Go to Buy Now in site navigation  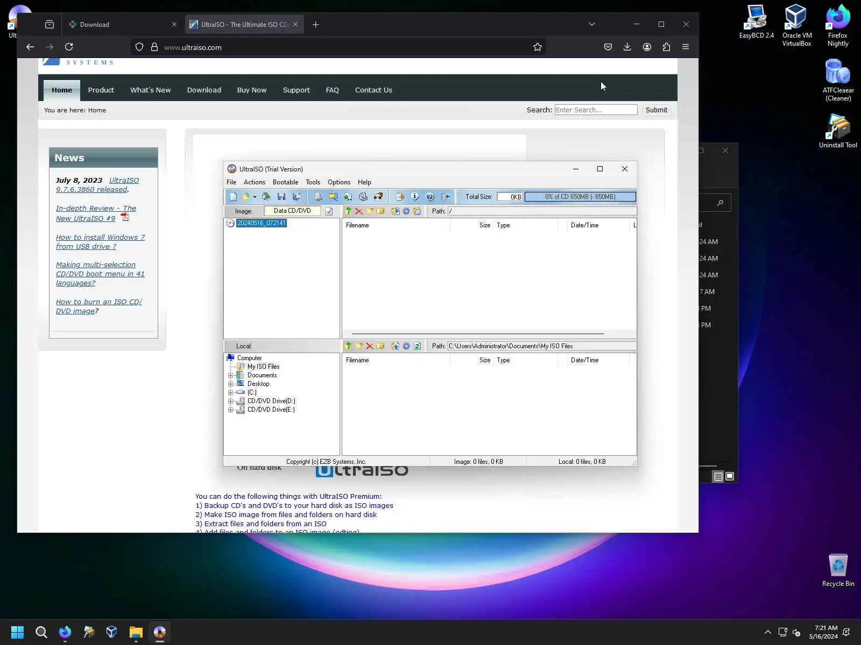[x=252, y=90]
